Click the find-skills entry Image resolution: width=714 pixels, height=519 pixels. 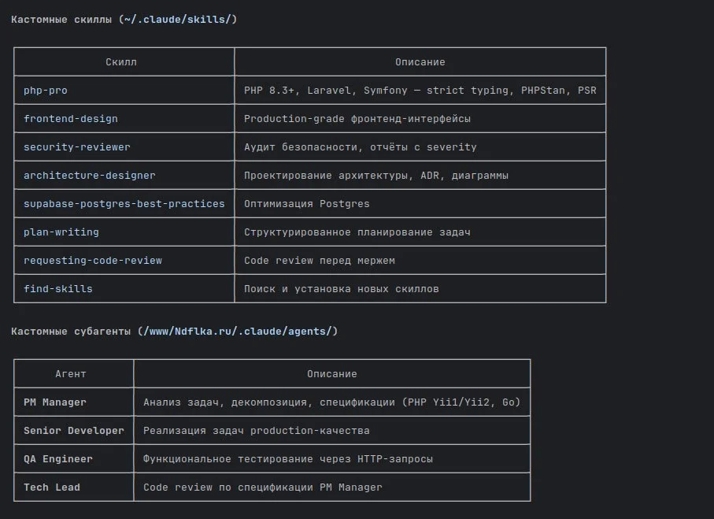point(58,289)
